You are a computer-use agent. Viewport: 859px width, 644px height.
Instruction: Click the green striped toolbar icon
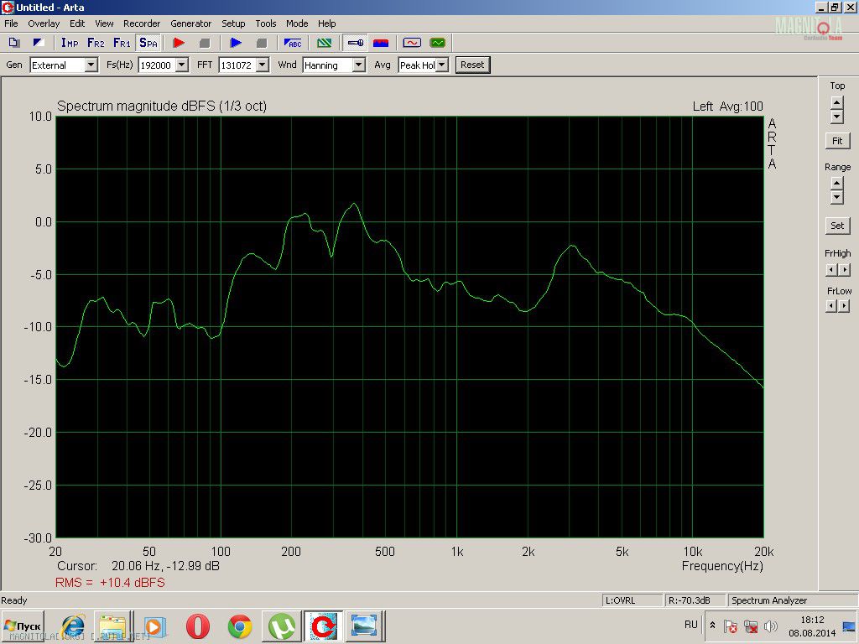(x=323, y=43)
